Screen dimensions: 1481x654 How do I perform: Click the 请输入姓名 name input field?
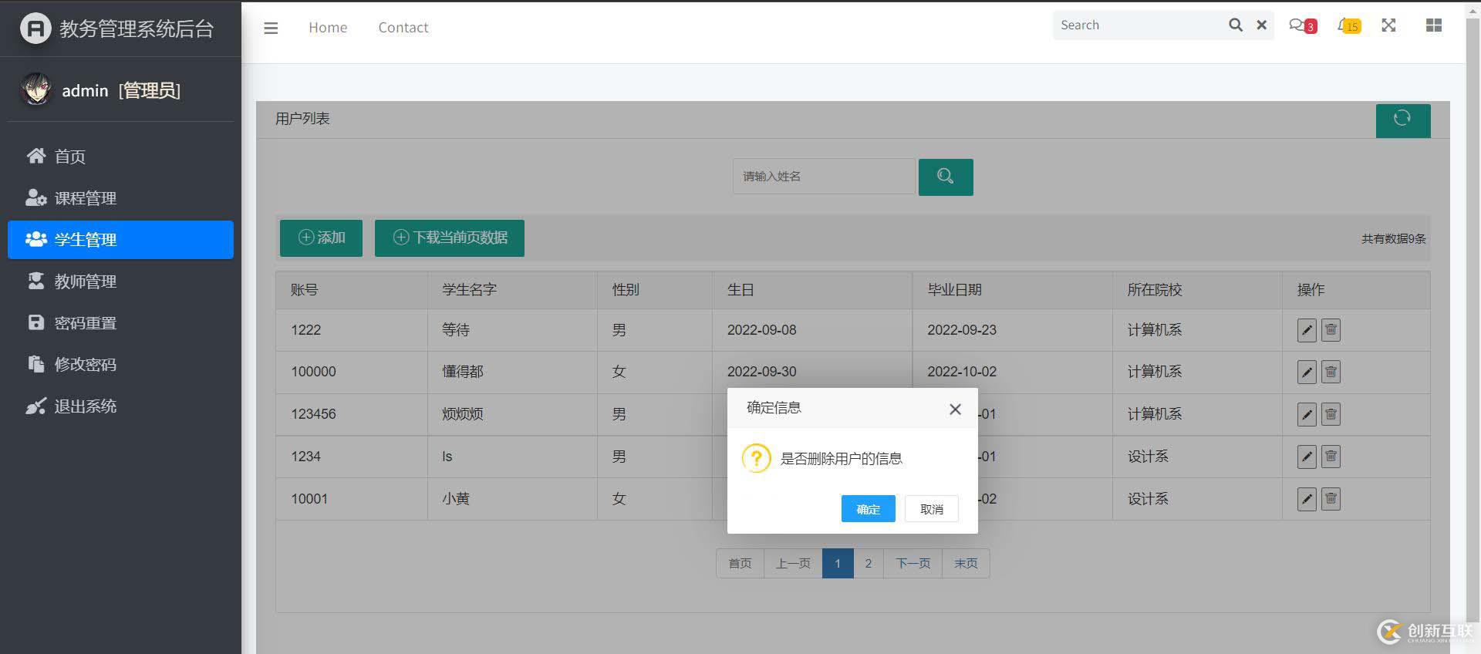pos(823,177)
